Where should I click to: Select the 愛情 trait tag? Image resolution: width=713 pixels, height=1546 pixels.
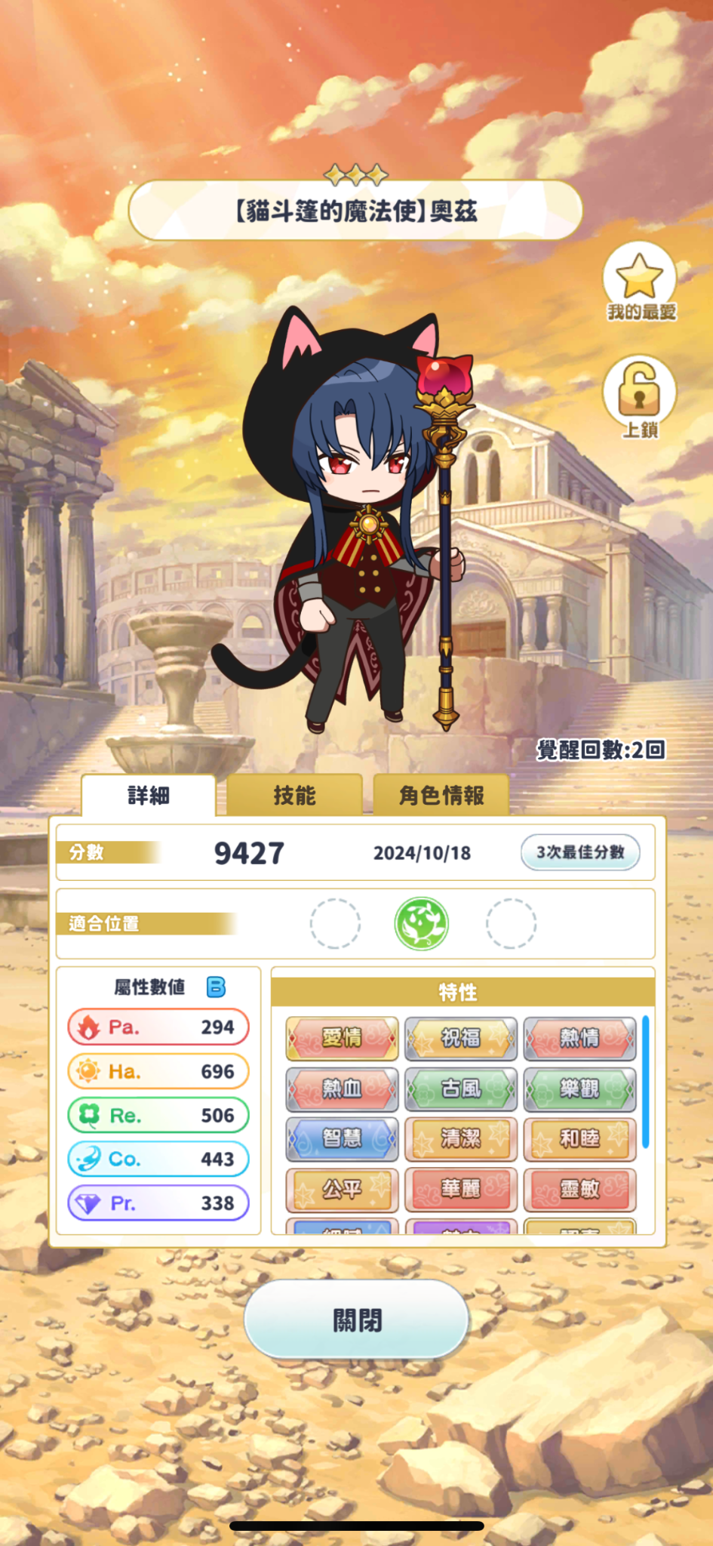pos(342,1038)
